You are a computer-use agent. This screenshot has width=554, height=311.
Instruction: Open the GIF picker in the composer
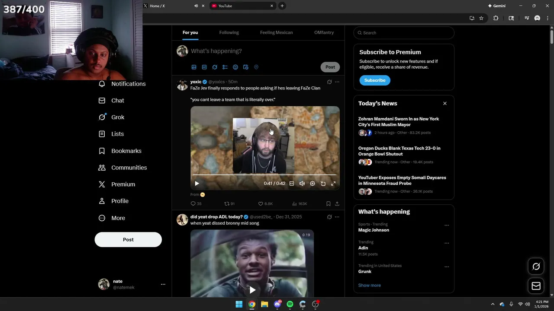pyautogui.click(x=204, y=67)
